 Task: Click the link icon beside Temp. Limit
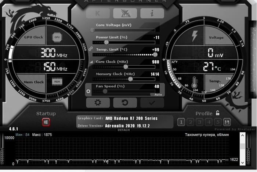tap(91, 49)
